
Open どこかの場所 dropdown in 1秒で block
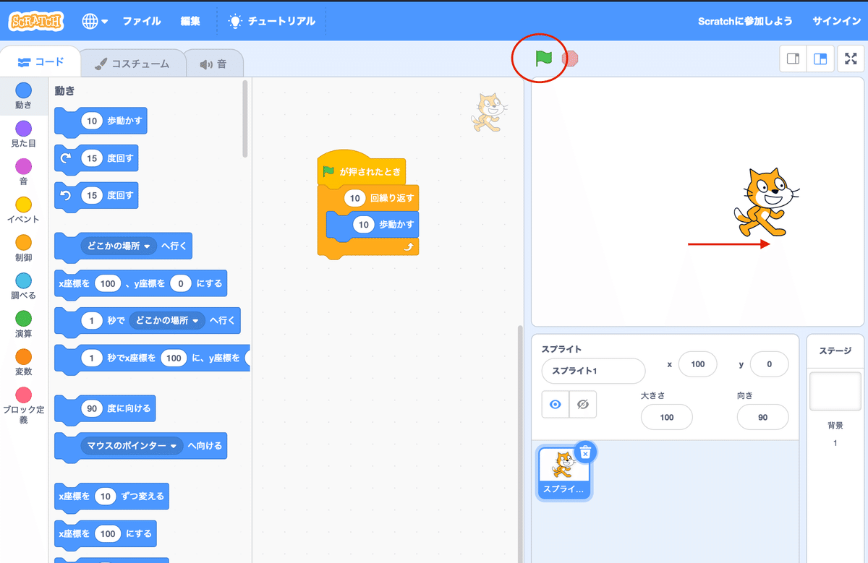[x=167, y=320]
